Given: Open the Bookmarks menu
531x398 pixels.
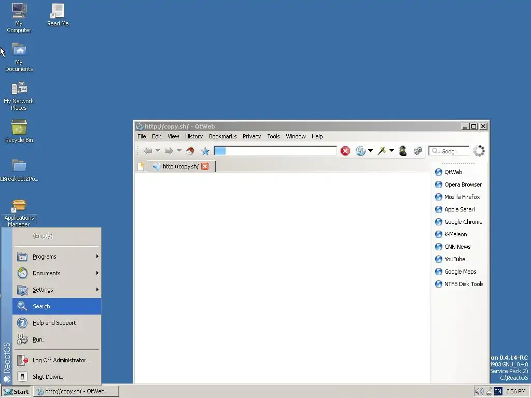Looking at the screenshot, I should point(222,136).
